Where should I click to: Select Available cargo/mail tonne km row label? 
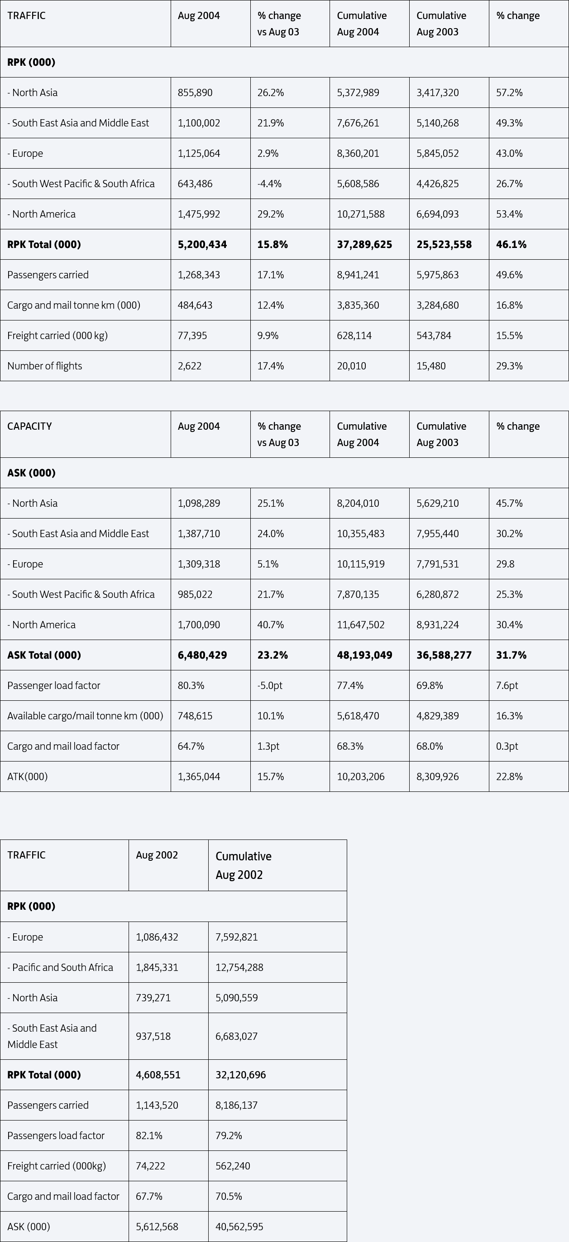(85, 716)
